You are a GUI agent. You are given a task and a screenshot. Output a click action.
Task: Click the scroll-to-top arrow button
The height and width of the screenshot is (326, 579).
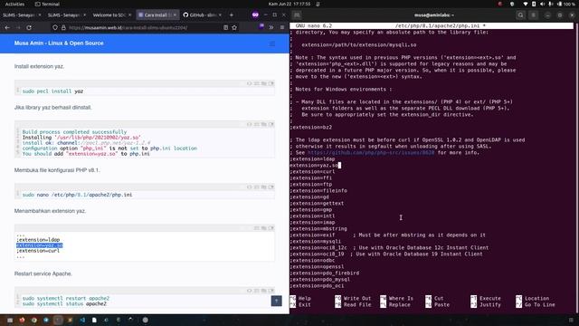click(x=276, y=301)
